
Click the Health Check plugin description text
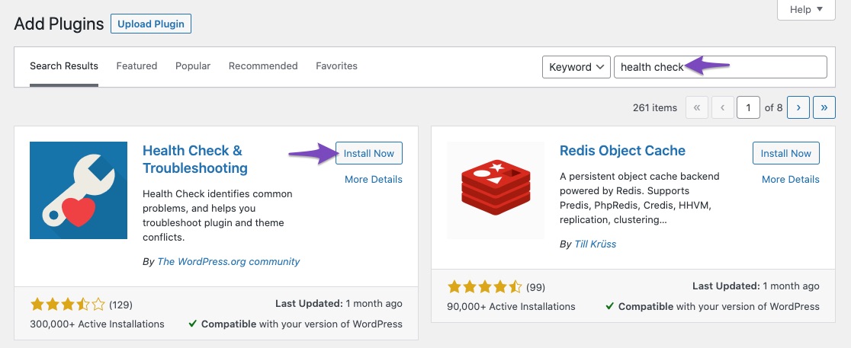pyautogui.click(x=217, y=216)
